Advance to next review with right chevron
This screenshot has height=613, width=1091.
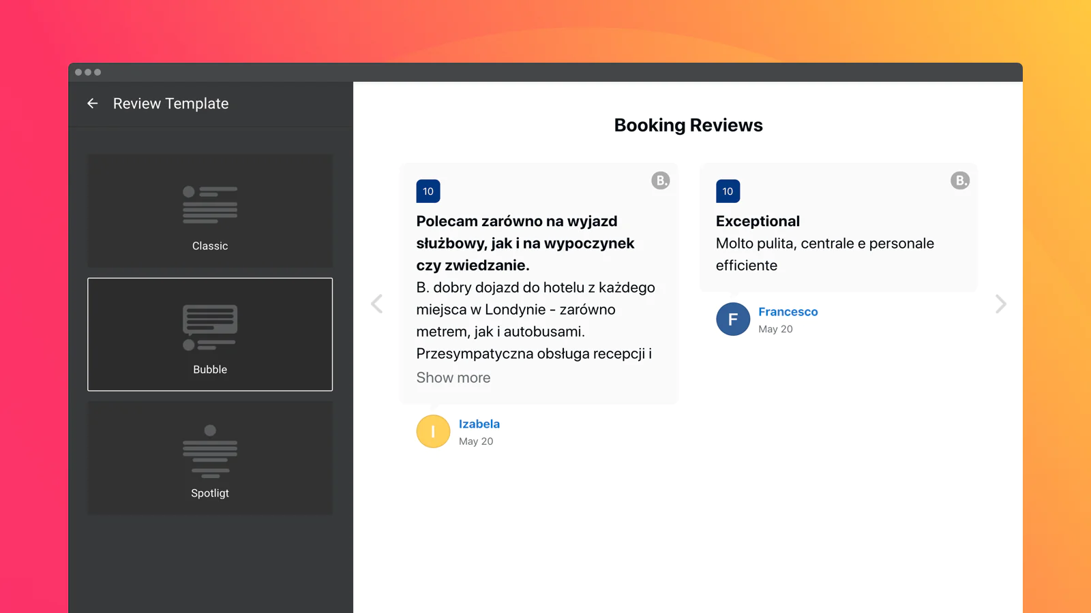pyautogui.click(x=1000, y=304)
